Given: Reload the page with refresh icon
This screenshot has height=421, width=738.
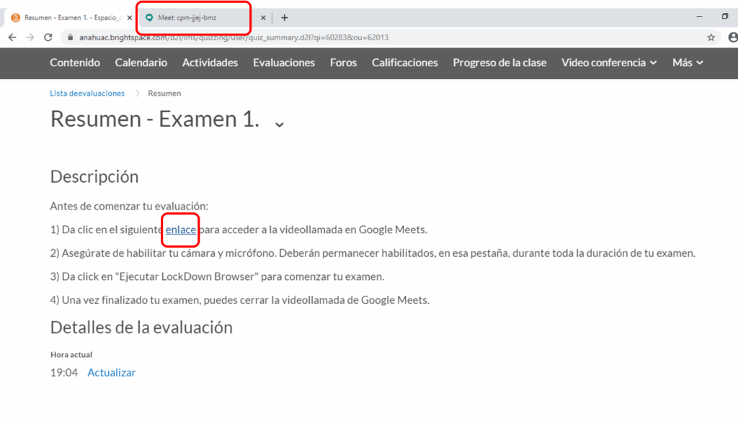Looking at the screenshot, I should [x=48, y=37].
